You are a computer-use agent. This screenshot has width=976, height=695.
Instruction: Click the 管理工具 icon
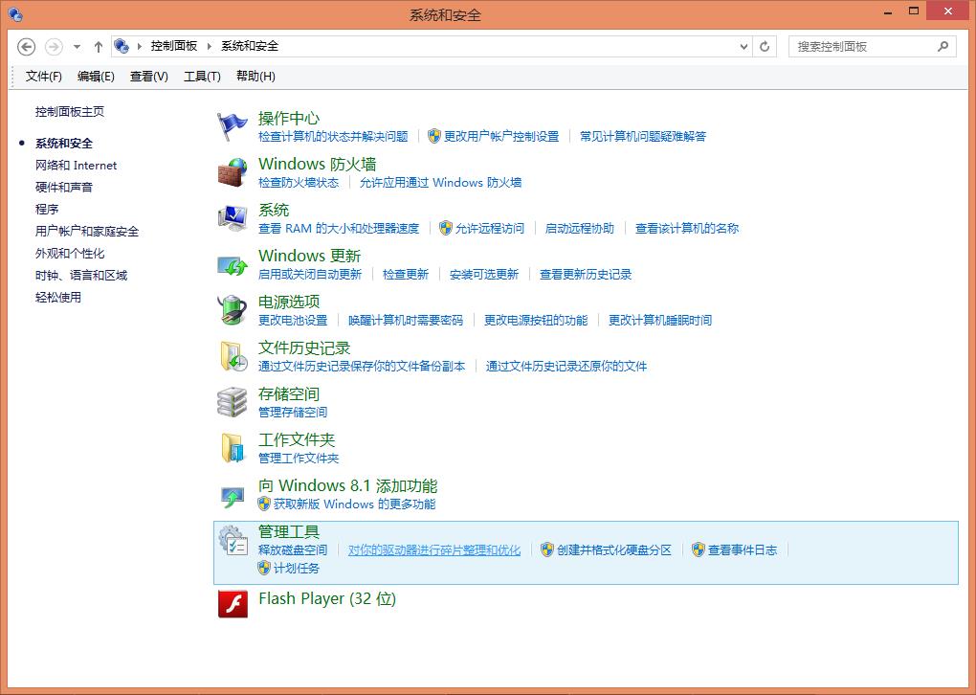pyautogui.click(x=234, y=541)
